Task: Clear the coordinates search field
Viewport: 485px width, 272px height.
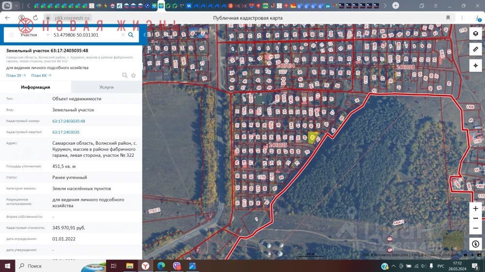Action: (123, 35)
